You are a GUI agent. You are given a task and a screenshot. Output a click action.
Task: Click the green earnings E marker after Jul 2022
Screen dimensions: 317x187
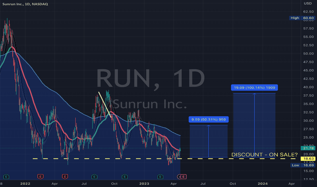pyautogui.click(x=94, y=177)
